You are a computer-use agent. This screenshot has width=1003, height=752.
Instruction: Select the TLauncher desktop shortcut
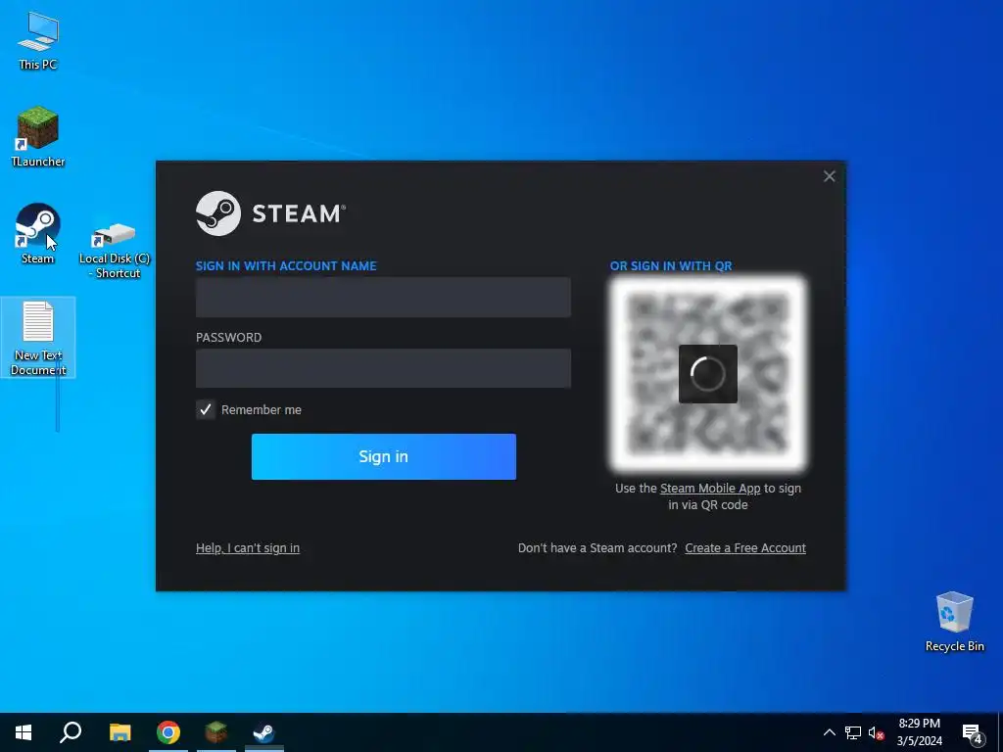point(38,136)
